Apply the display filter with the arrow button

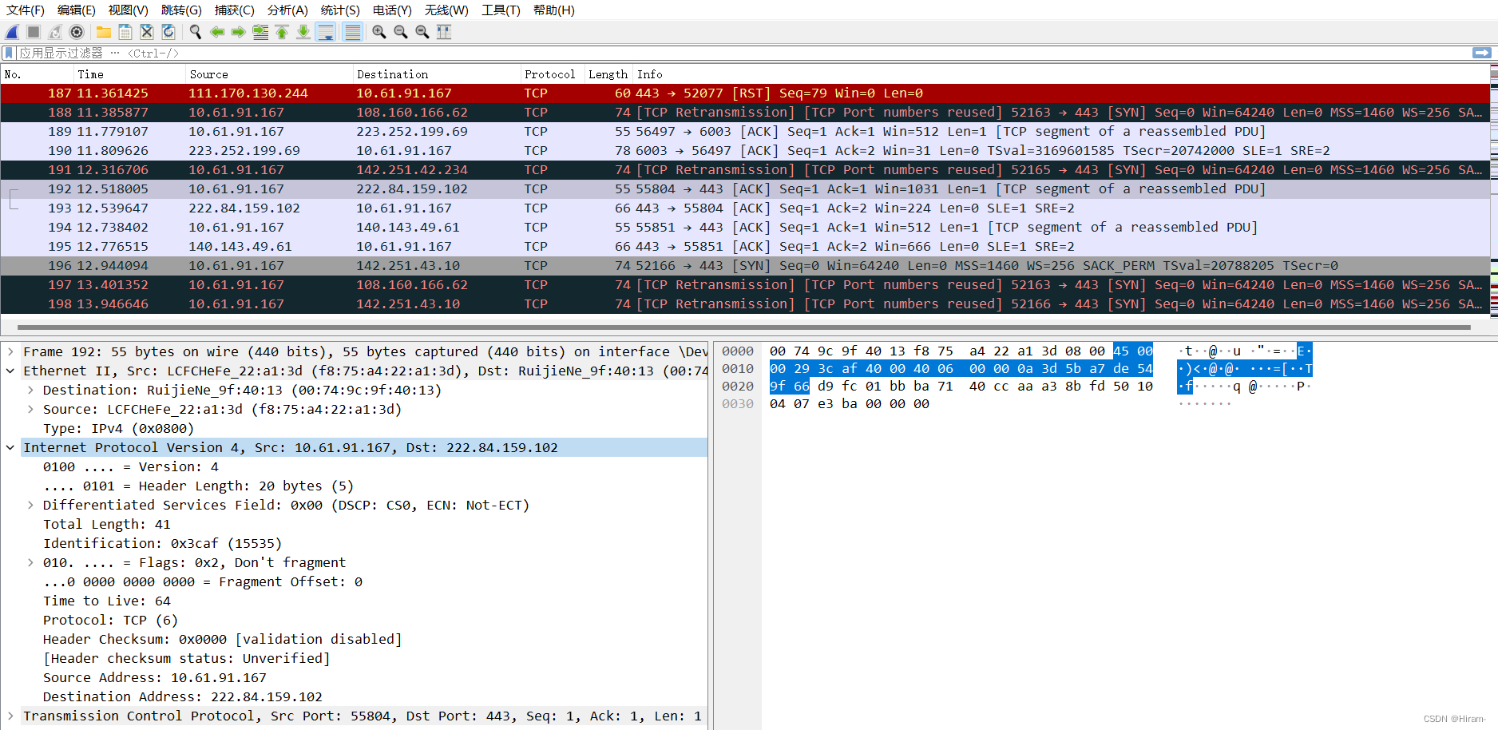pos(1481,53)
